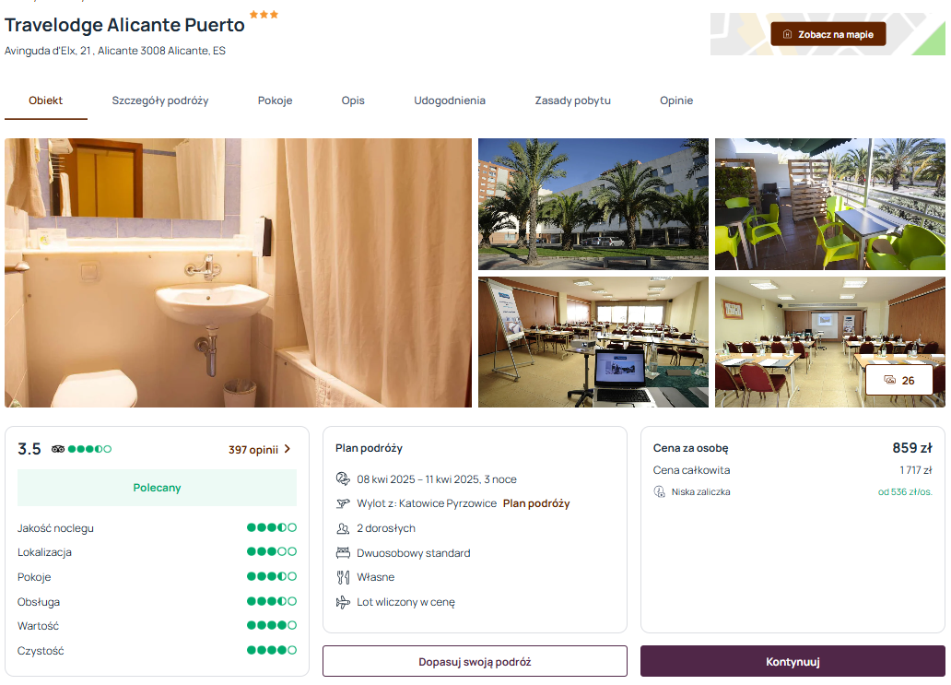Click the plane icon for Lot wliczony w cenę
The width and height of the screenshot is (951, 685).
pos(343,602)
